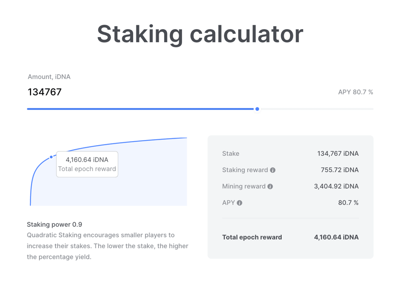Click the Stake value 134,767 iDNA
394x286 pixels.
point(338,153)
